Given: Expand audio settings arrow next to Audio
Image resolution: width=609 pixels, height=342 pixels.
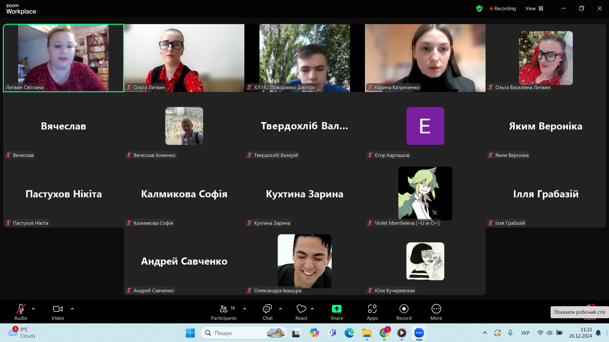Looking at the screenshot, I should point(33,308).
